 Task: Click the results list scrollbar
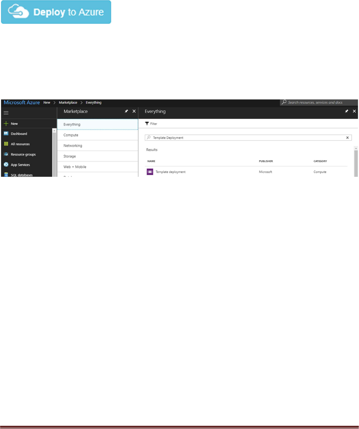tap(356, 161)
